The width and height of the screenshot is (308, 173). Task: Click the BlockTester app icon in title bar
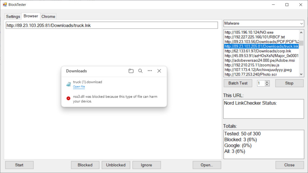coord(5,4)
